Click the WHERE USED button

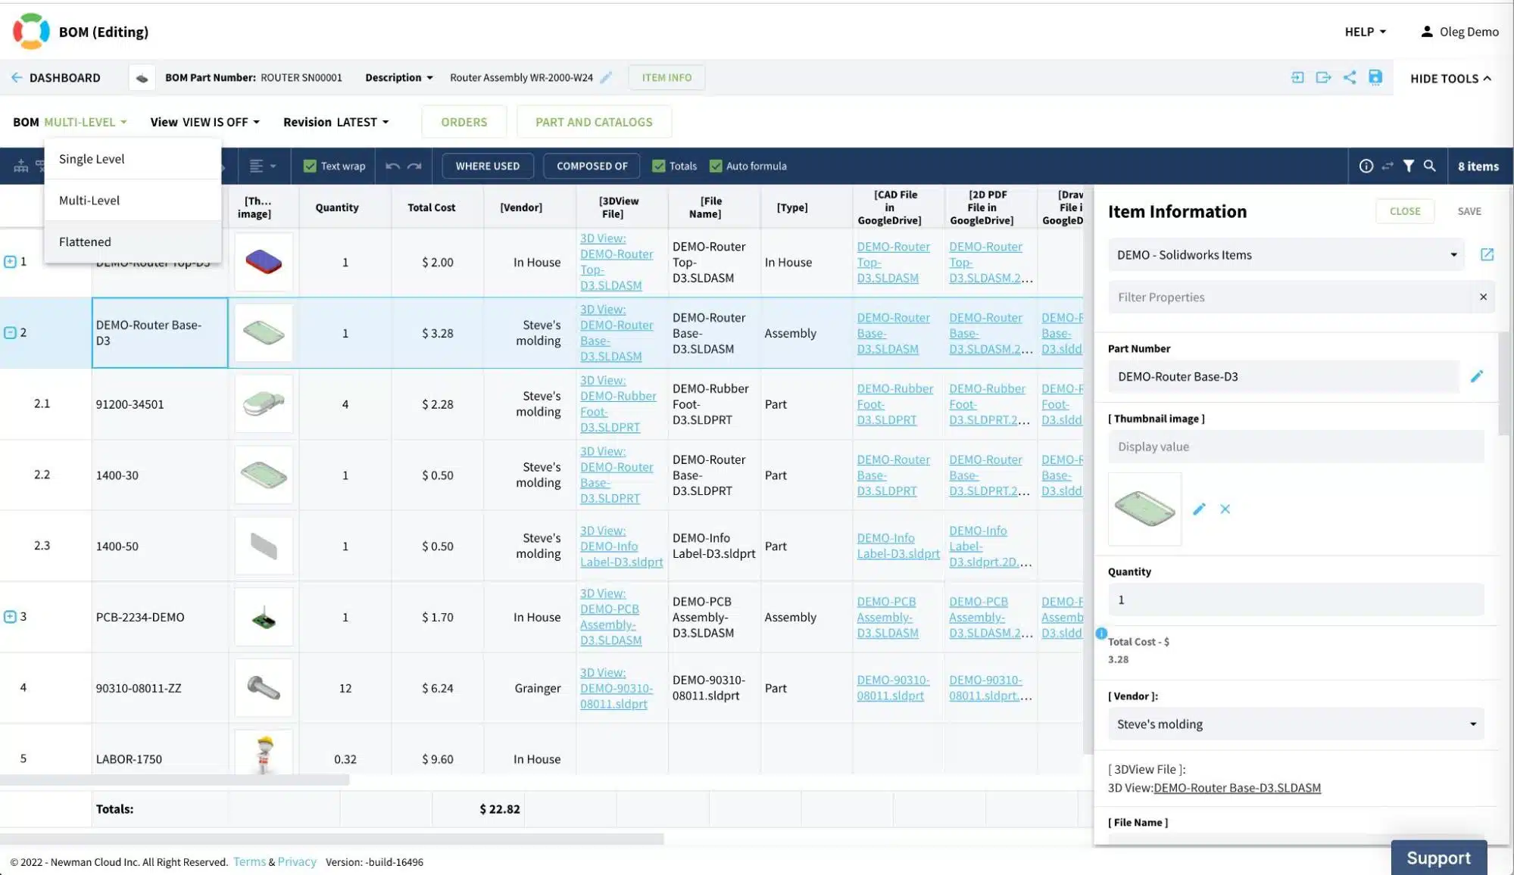tap(487, 166)
